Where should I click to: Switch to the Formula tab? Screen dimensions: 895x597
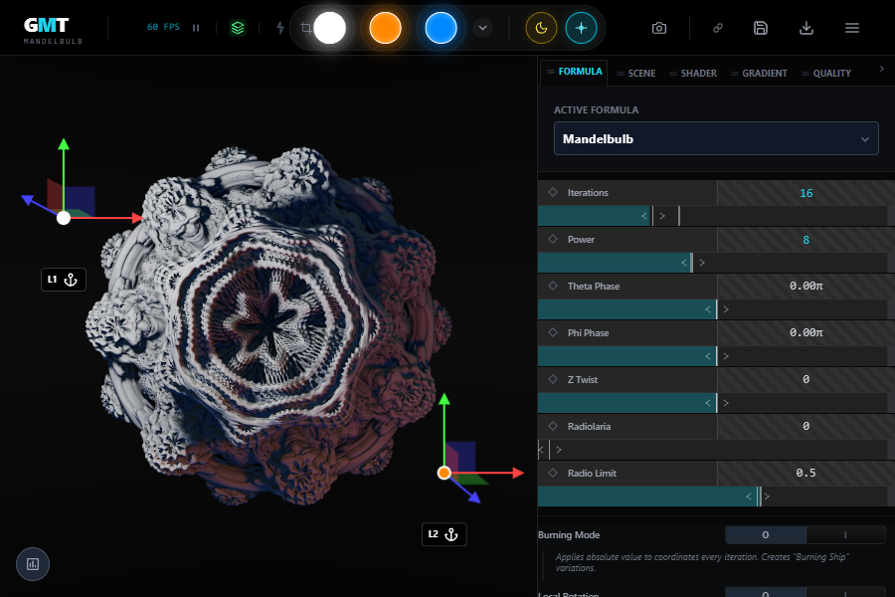pyautogui.click(x=574, y=72)
